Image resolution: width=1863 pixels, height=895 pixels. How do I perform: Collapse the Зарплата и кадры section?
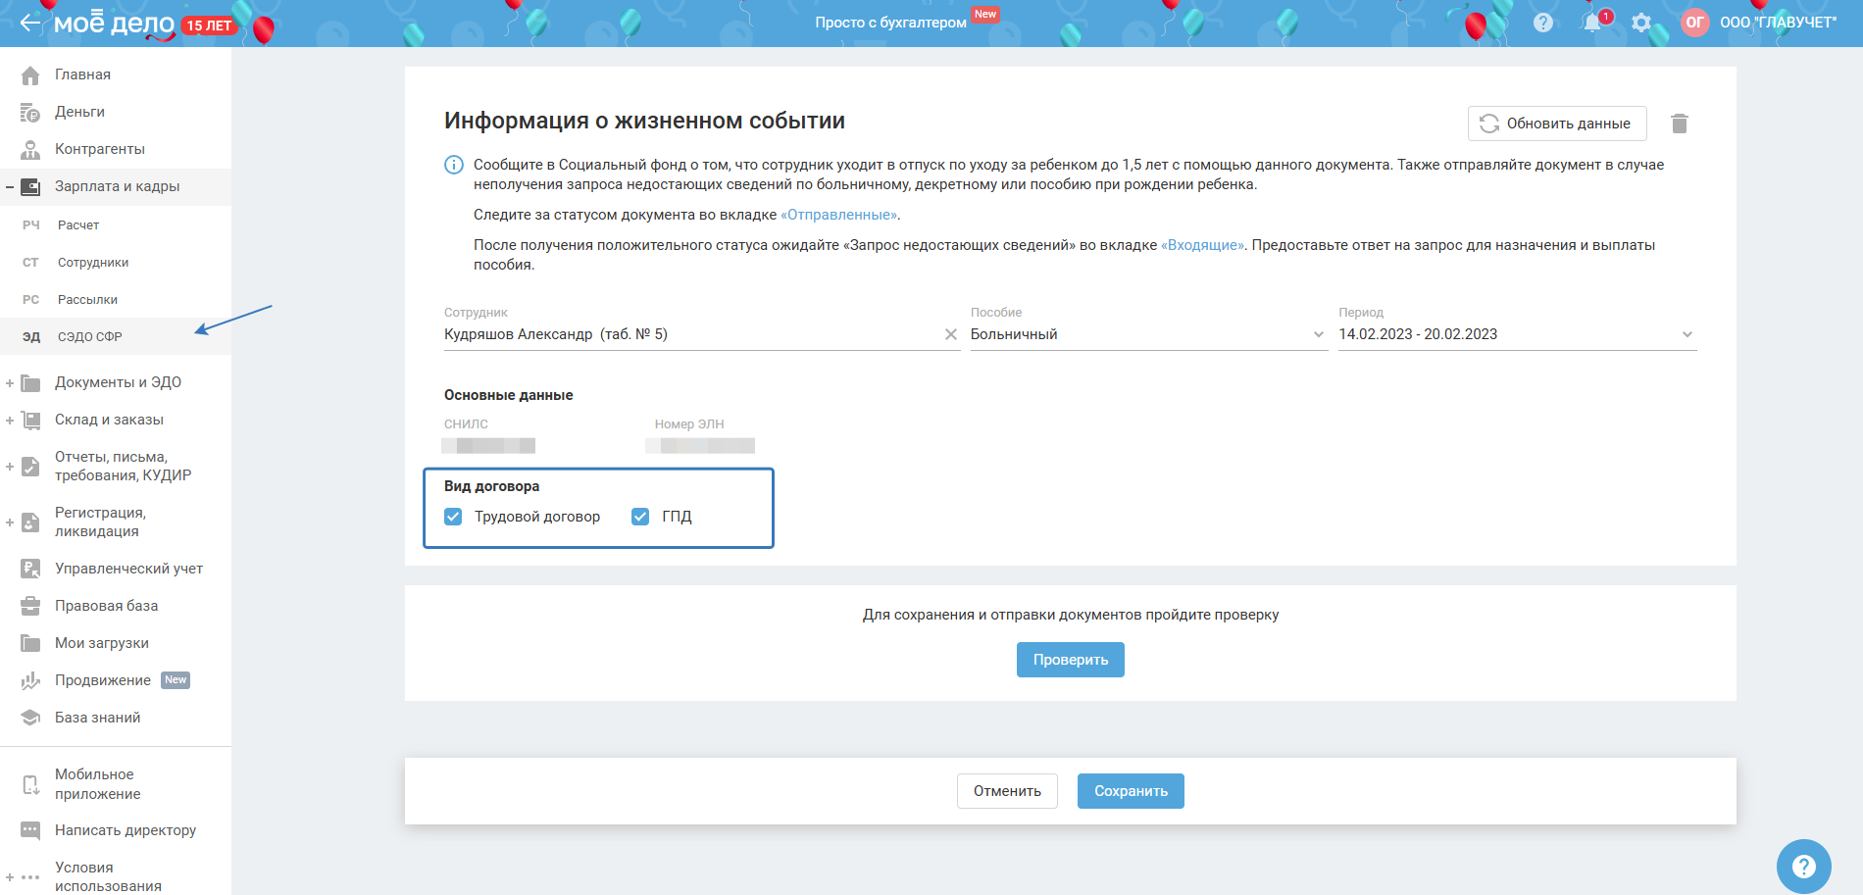10,186
